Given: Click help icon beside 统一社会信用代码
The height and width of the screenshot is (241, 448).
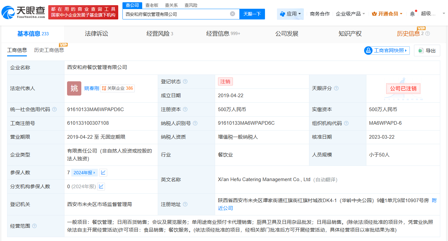Looking at the screenshot, I should [x=54, y=109].
